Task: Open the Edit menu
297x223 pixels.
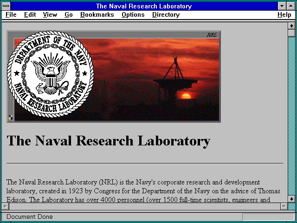Action: [30, 15]
